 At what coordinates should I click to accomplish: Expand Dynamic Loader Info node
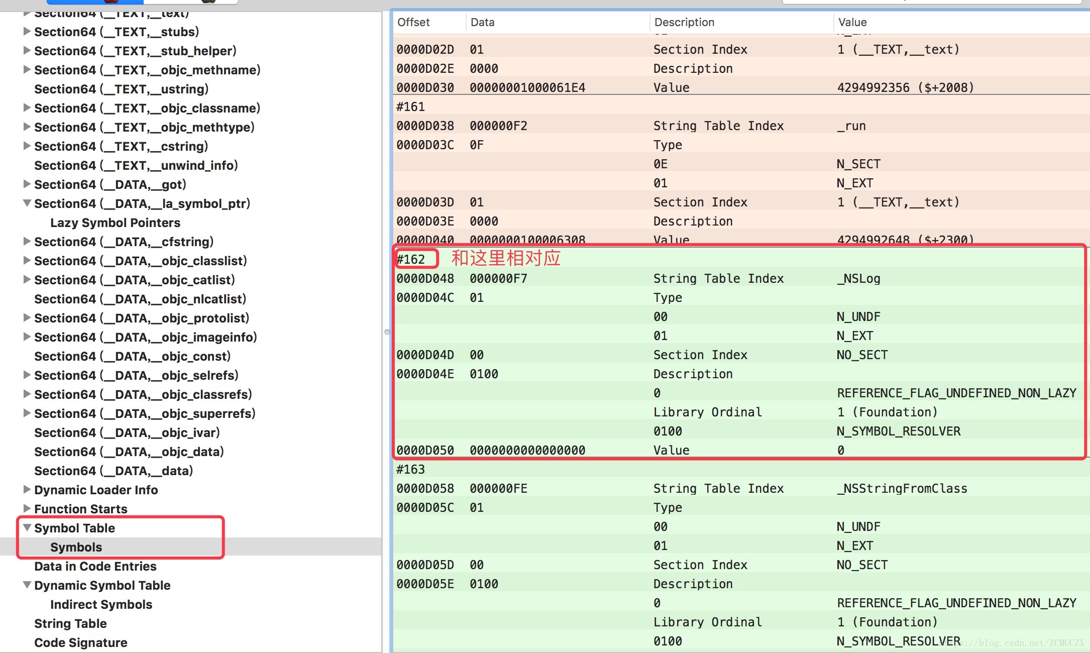tap(27, 489)
